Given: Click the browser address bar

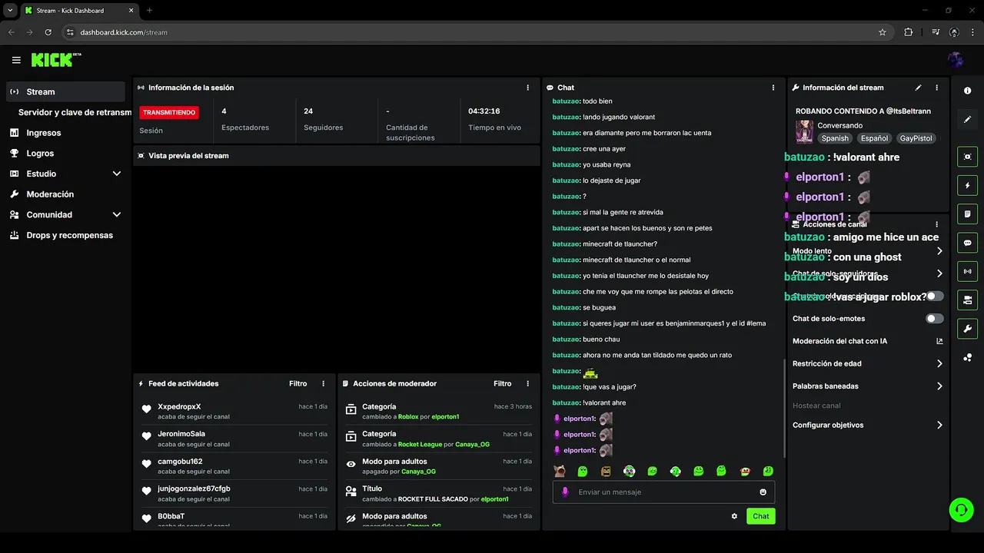Looking at the screenshot, I should (x=477, y=32).
